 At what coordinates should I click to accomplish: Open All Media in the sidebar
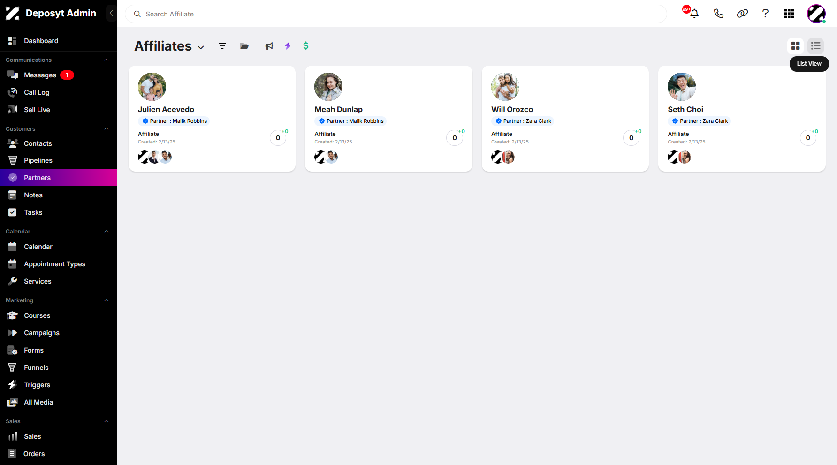pos(59,402)
